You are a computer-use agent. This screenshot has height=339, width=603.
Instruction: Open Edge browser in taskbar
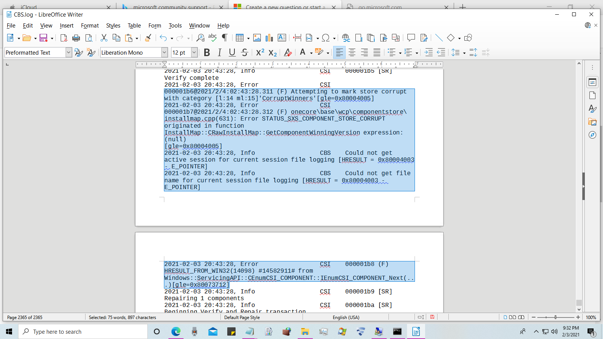point(176,331)
